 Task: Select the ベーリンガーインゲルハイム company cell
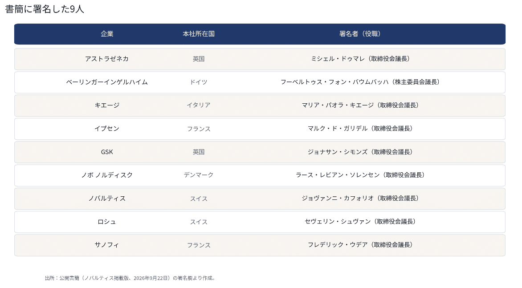click(x=107, y=82)
